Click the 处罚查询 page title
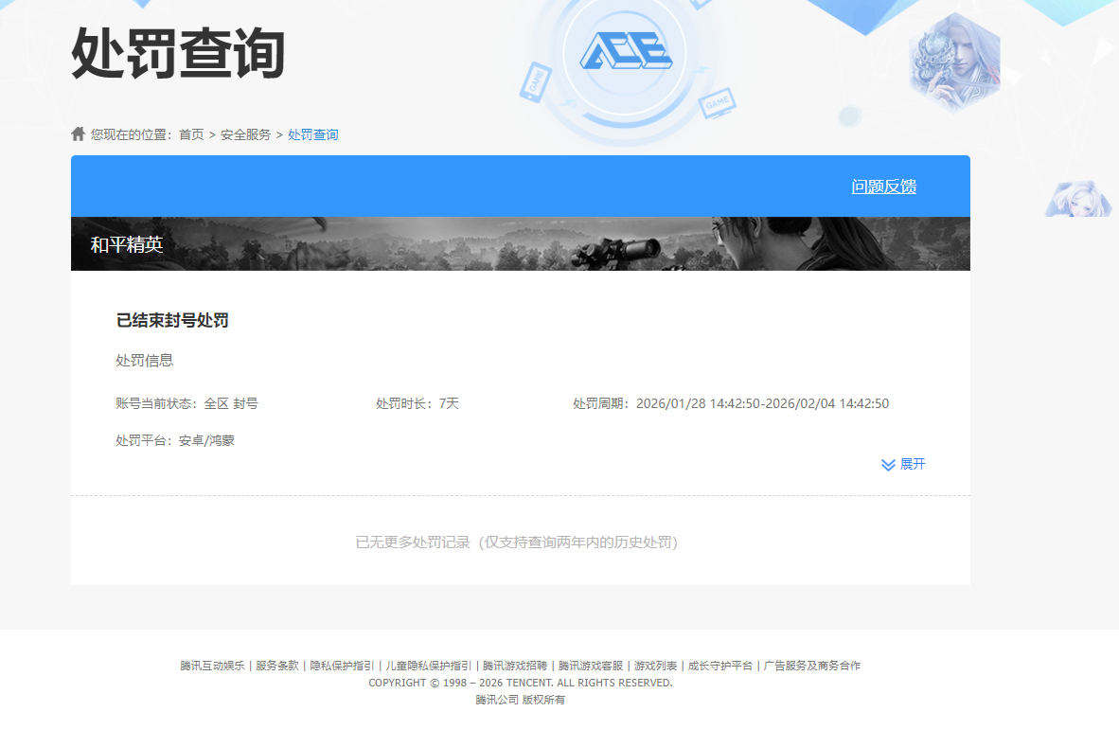The height and width of the screenshot is (747, 1119). [178, 54]
